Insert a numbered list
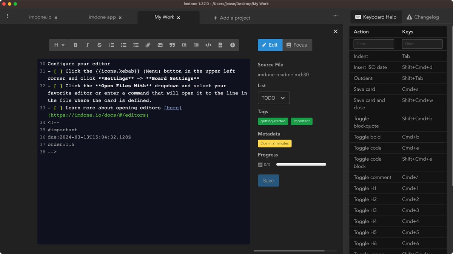This screenshot has height=254, width=453. [x=112, y=45]
